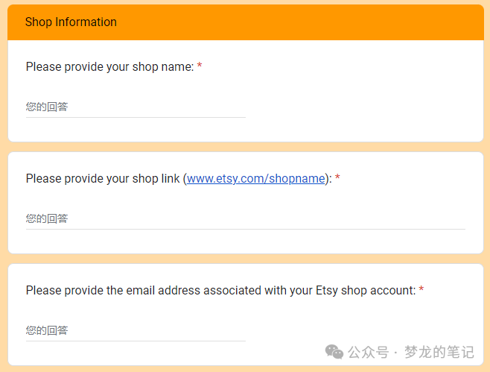Click the WeChat logo icon in watermark
Image resolution: width=490 pixels, height=372 pixels.
coord(334,352)
